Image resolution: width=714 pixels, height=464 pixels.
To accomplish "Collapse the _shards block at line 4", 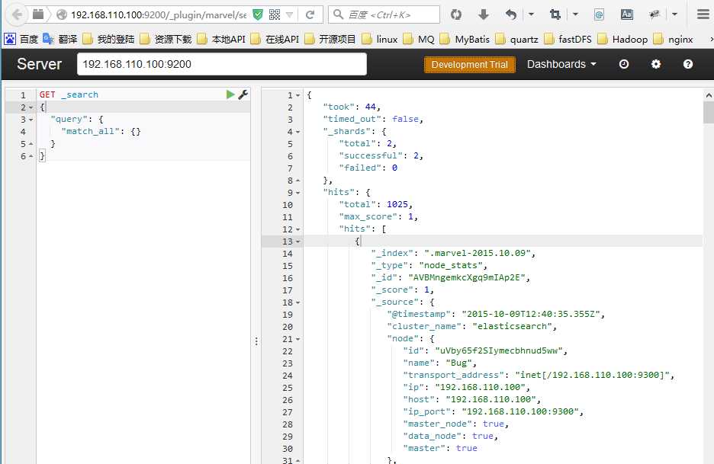I will 297,132.
